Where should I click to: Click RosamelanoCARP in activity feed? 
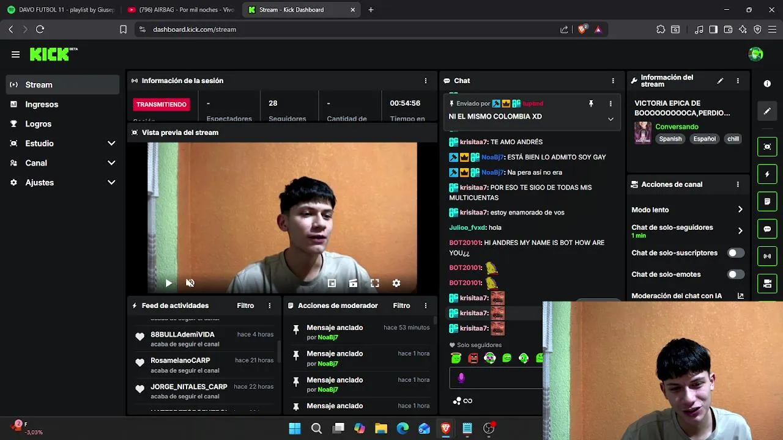pos(180,361)
